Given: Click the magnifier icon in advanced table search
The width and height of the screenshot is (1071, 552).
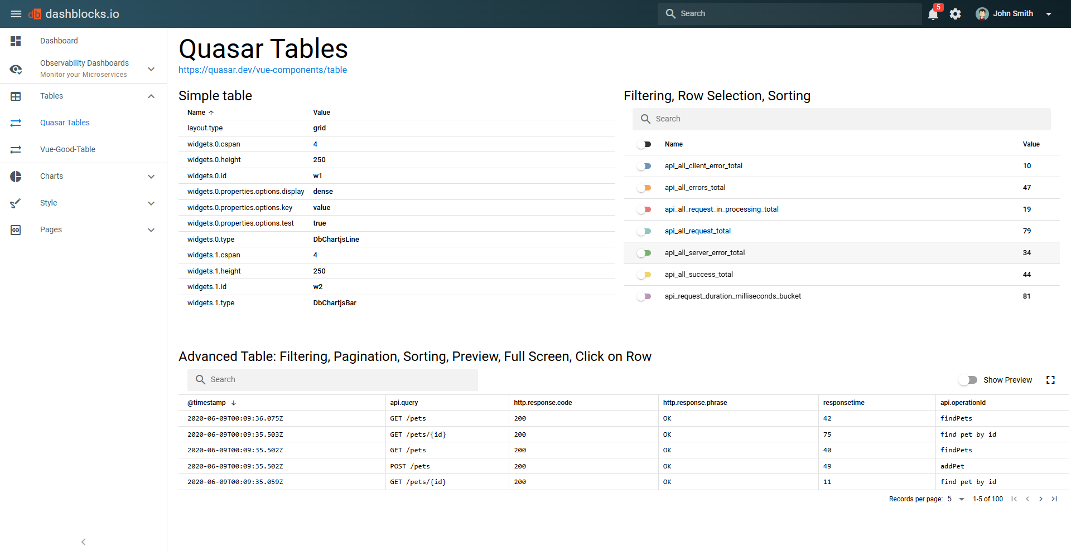Looking at the screenshot, I should (x=200, y=380).
